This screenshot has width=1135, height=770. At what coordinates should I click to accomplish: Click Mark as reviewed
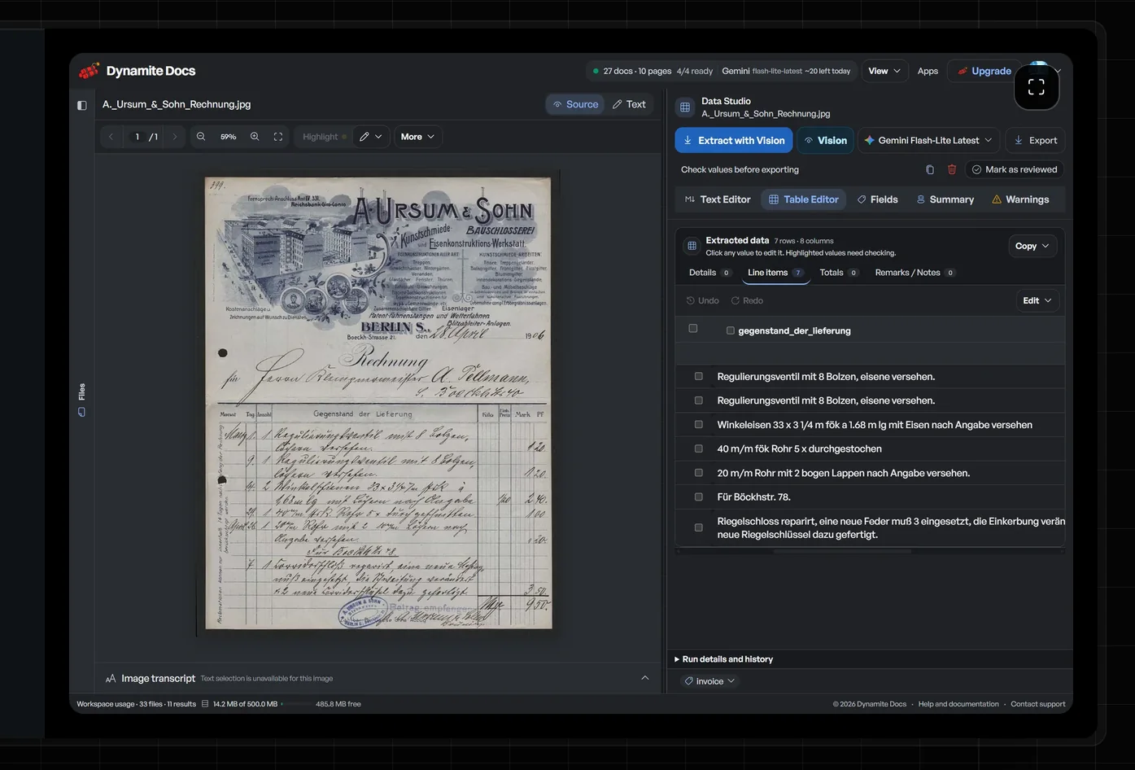[x=1015, y=169]
